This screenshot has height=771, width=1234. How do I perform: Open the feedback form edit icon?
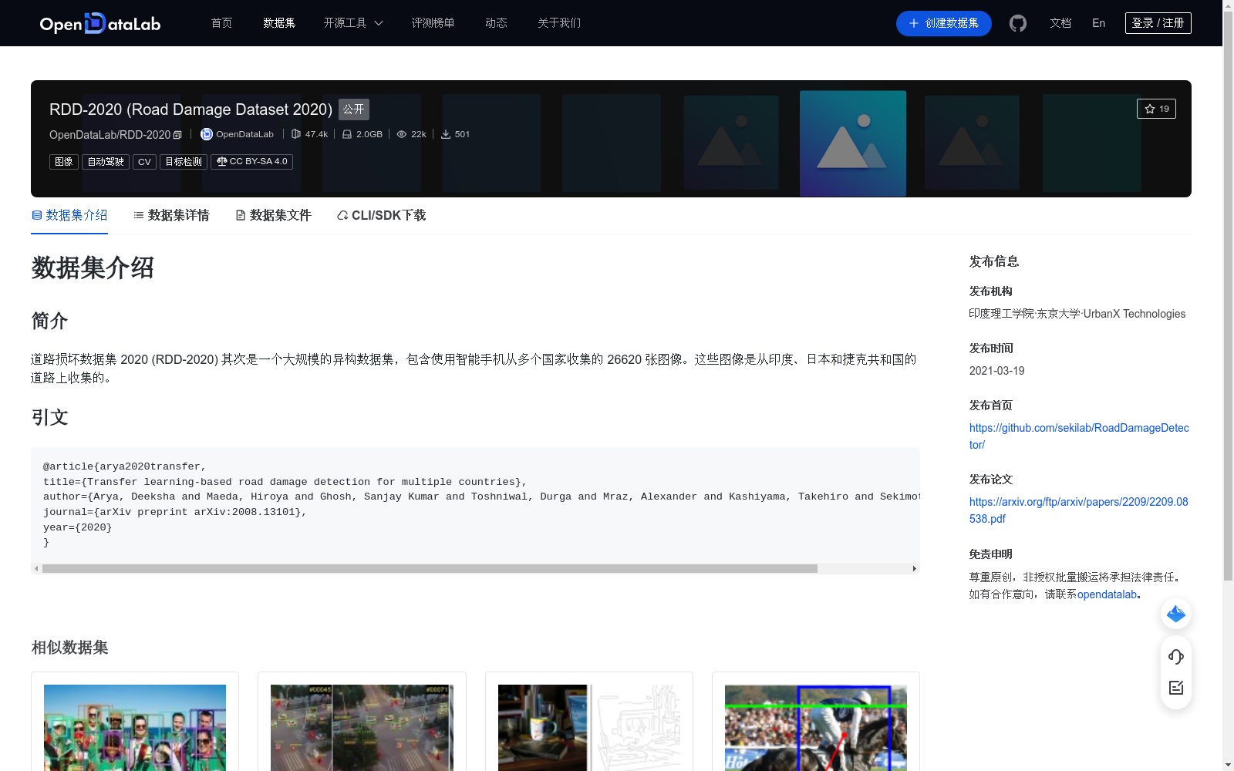click(1176, 688)
